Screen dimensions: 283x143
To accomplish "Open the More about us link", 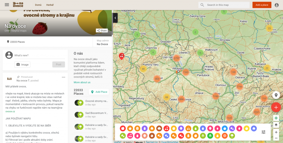I will click(x=82, y=82).
